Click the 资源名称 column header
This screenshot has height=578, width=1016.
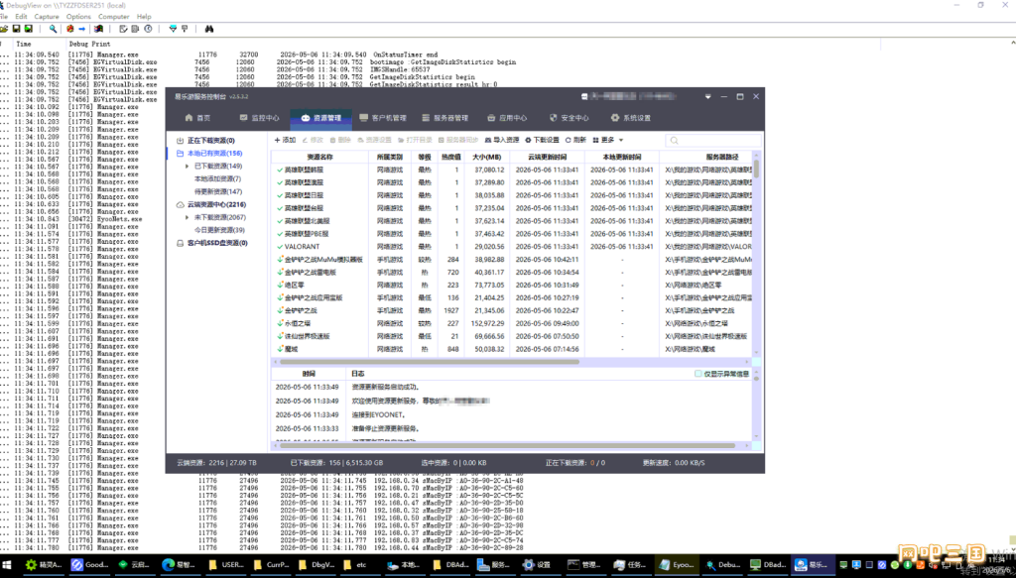[319, 157]
